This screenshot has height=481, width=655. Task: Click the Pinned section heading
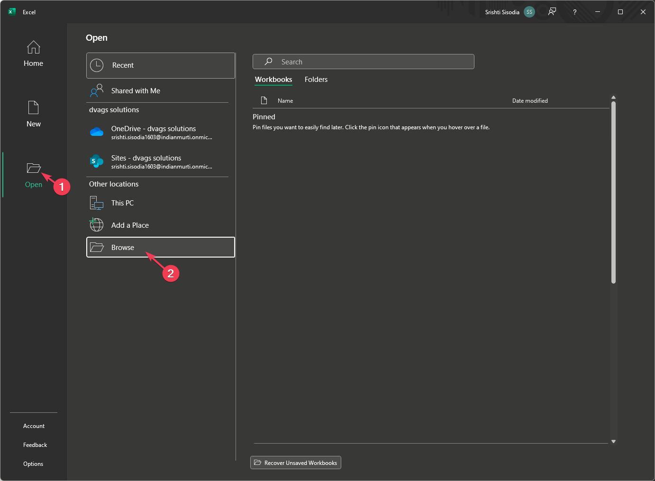point(264,117)
